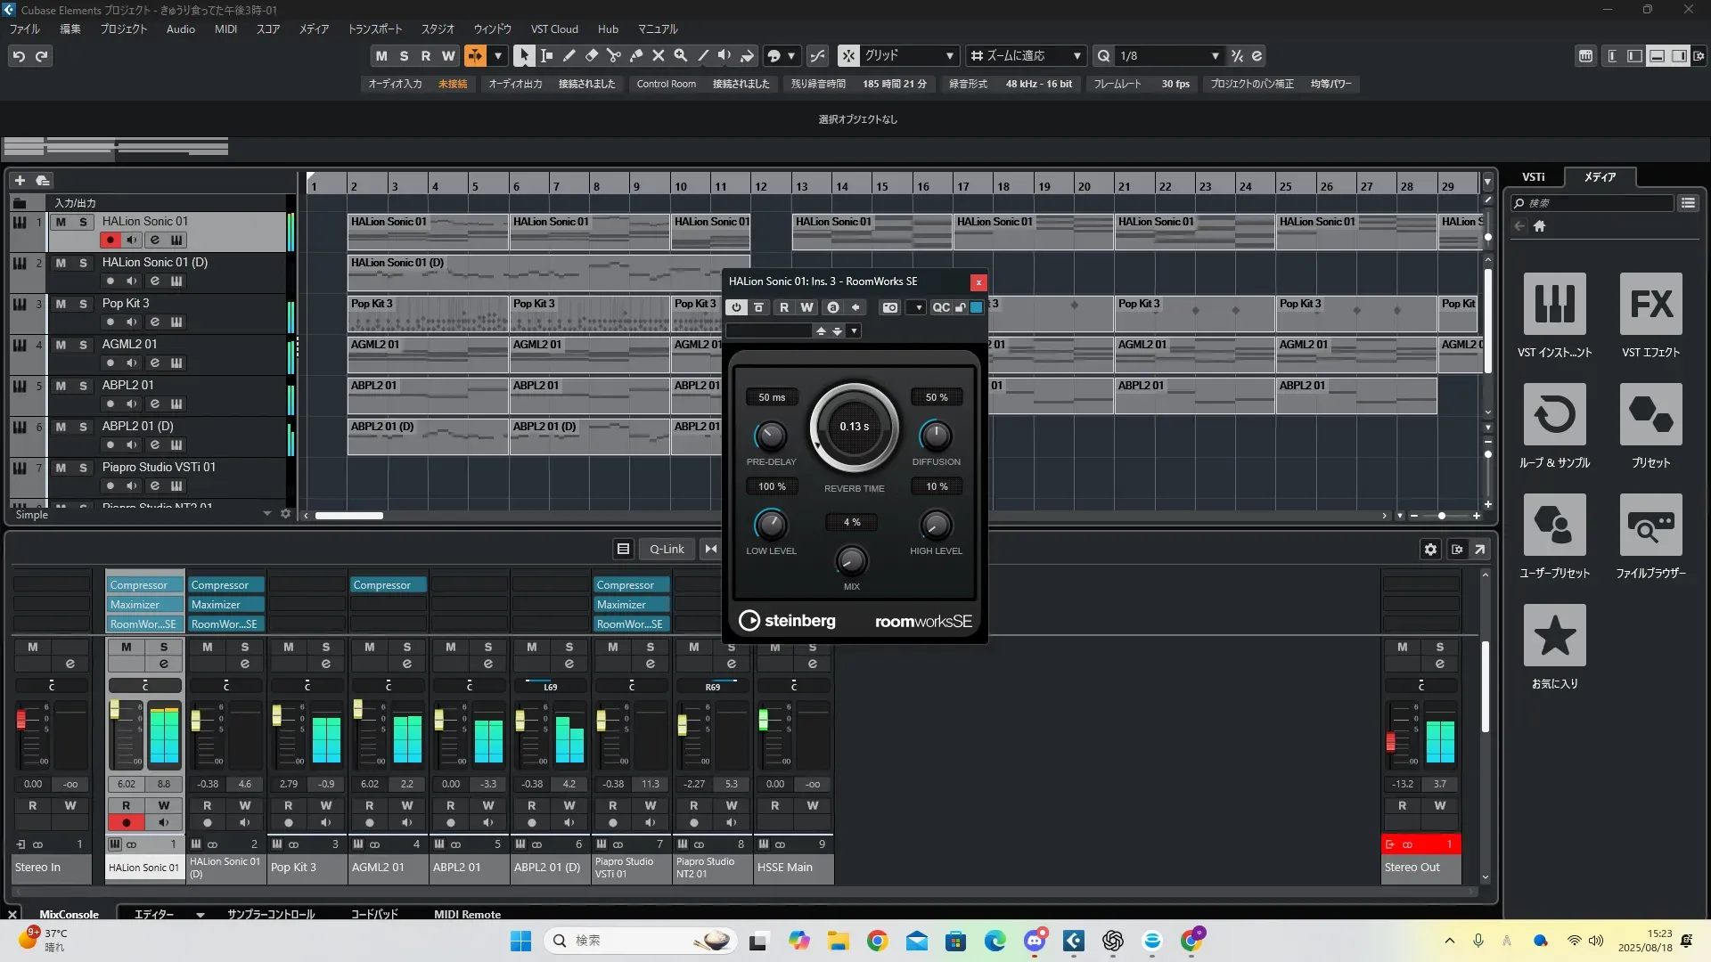Pick the Draw pencil tool

(x=569, y=55)
